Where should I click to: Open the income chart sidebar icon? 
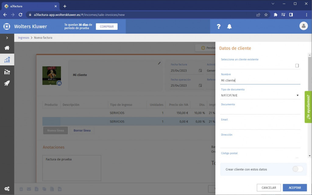tap(7, 60)
